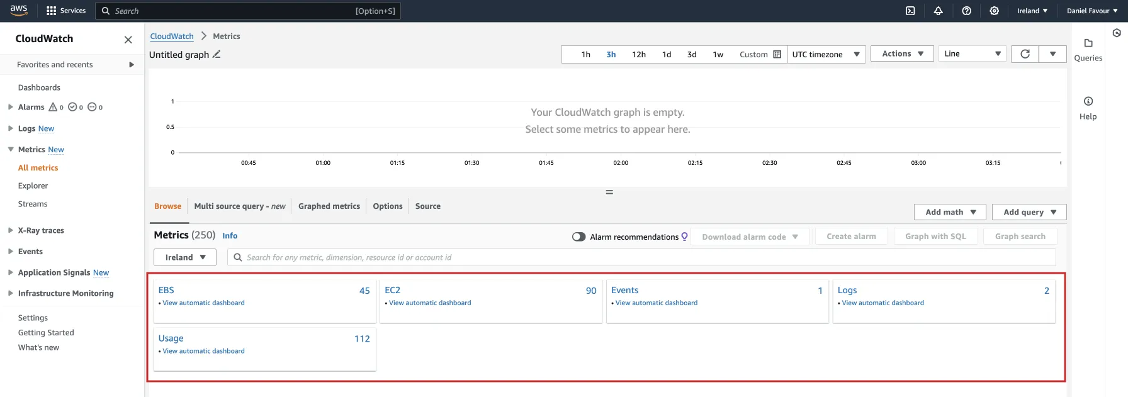The width and height of the screenshot is (1128, 397).
Task: Open Getting Started in sidebar
Action: (x=46, y=333)
